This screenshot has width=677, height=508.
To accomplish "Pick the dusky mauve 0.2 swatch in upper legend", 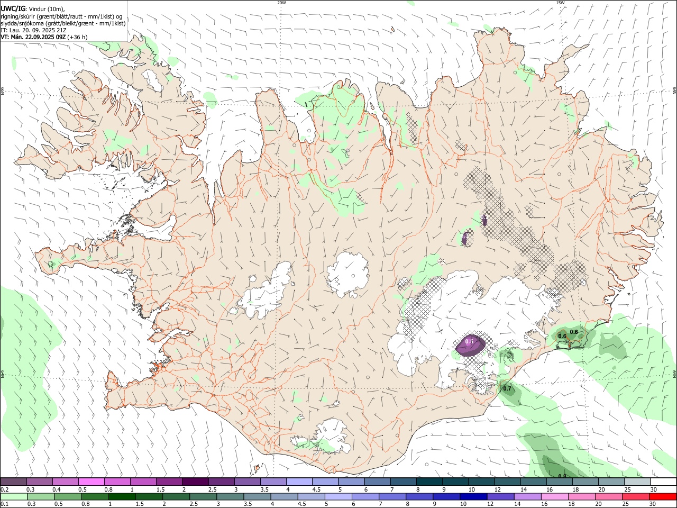I will [x=14, y=482].
